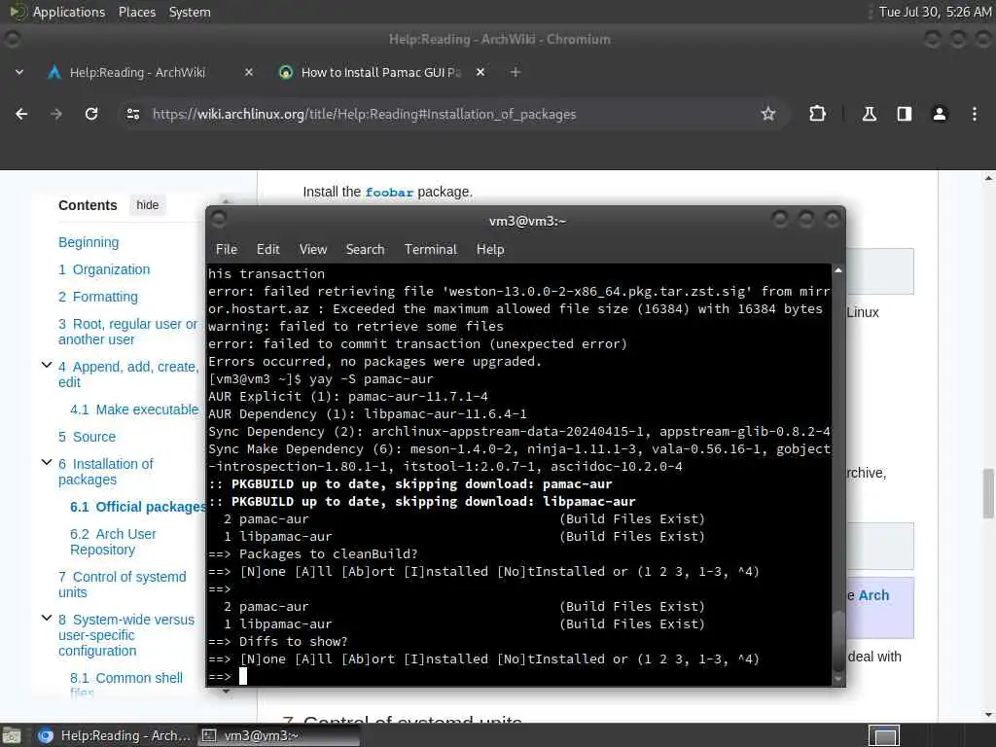
Task: Go back using browser back arrow
Action: pyautogui.click(x=21, y=114)
